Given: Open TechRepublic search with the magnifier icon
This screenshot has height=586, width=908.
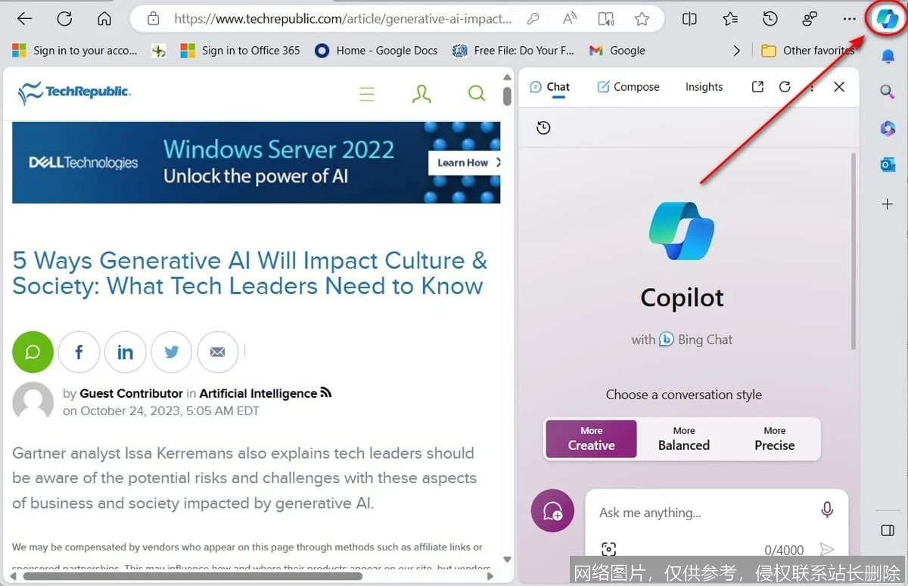Looking at the screenshot, I should (476, 93).
